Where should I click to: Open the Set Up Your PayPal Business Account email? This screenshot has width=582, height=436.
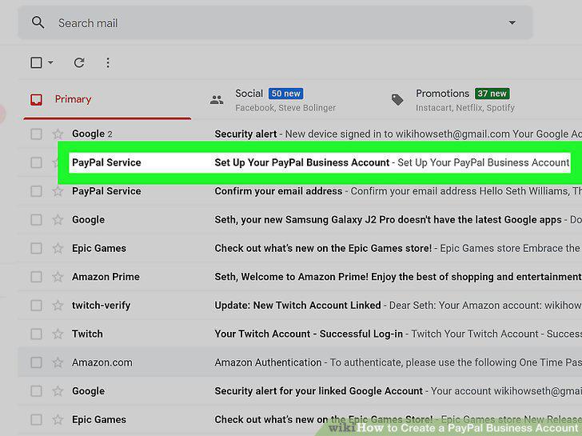[x=320, y=162]
